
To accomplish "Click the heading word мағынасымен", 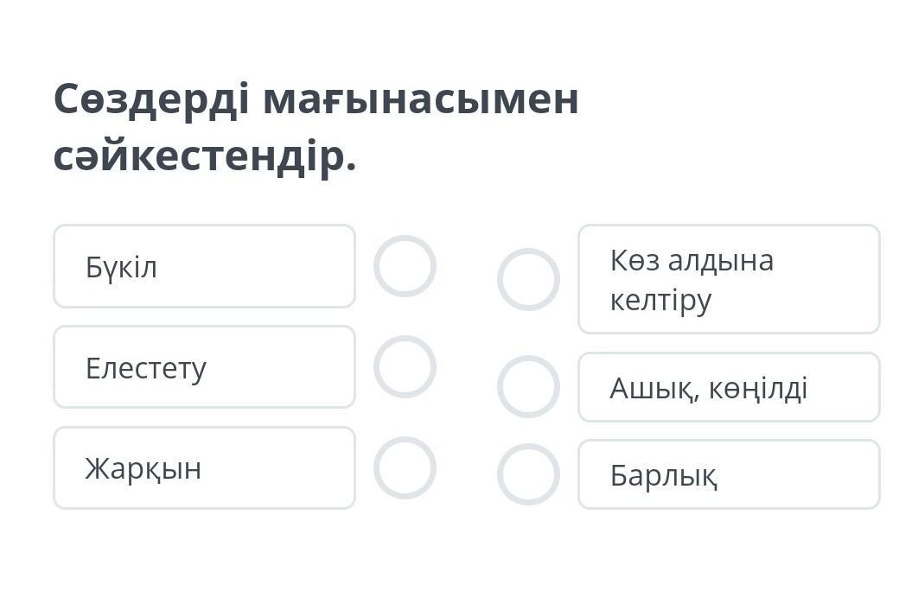I will 420,98.
